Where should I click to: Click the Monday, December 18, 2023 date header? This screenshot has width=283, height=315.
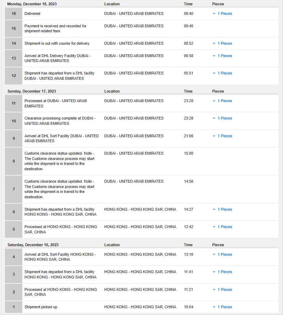pos(32,4)
